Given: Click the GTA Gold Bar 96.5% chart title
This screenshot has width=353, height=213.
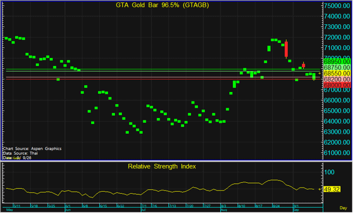Looking at the screenshot, I should tap(162, 5).
